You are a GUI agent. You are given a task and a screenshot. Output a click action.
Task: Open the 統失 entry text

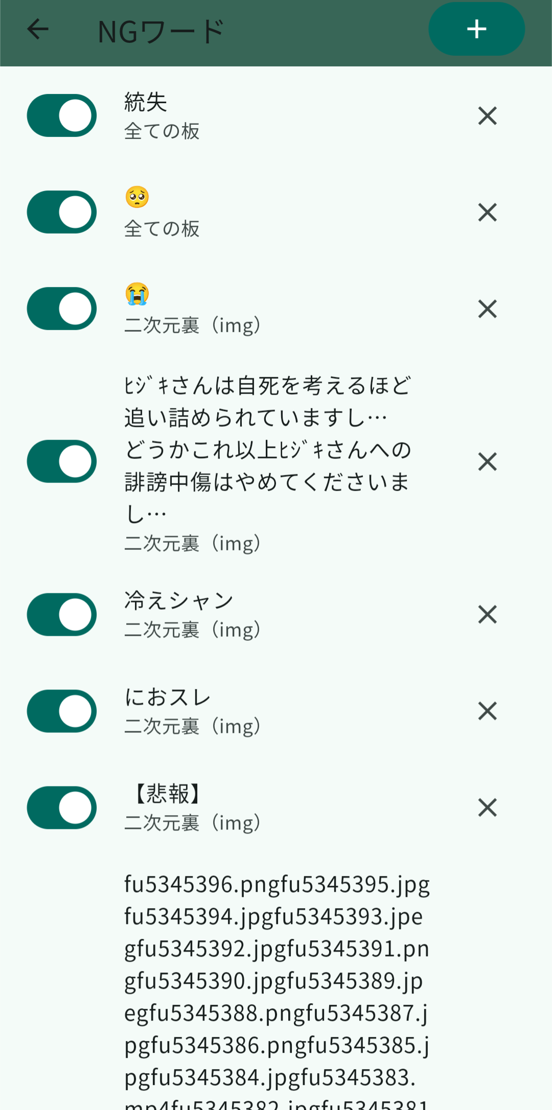[x=146, y=102]
